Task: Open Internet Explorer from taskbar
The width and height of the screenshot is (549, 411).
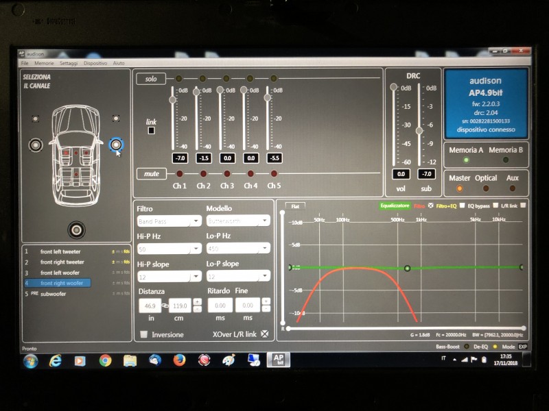Action: pos(56,360)
